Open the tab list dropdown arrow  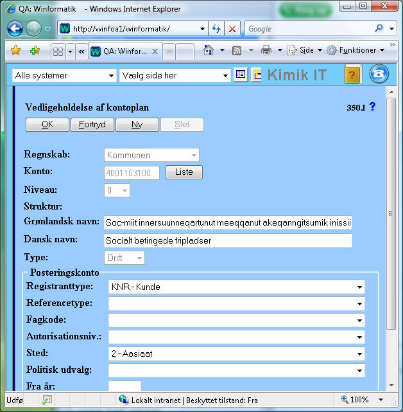(70, 51)
